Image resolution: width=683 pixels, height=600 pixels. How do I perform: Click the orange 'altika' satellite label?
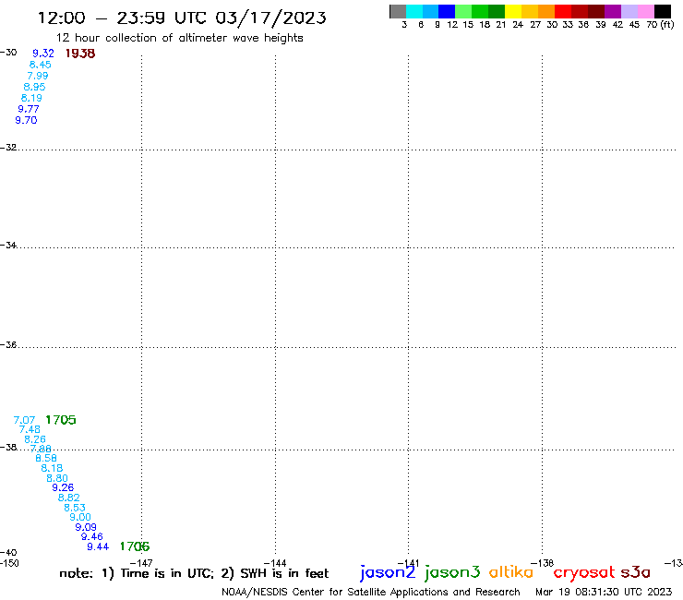(x=511, y=572)
